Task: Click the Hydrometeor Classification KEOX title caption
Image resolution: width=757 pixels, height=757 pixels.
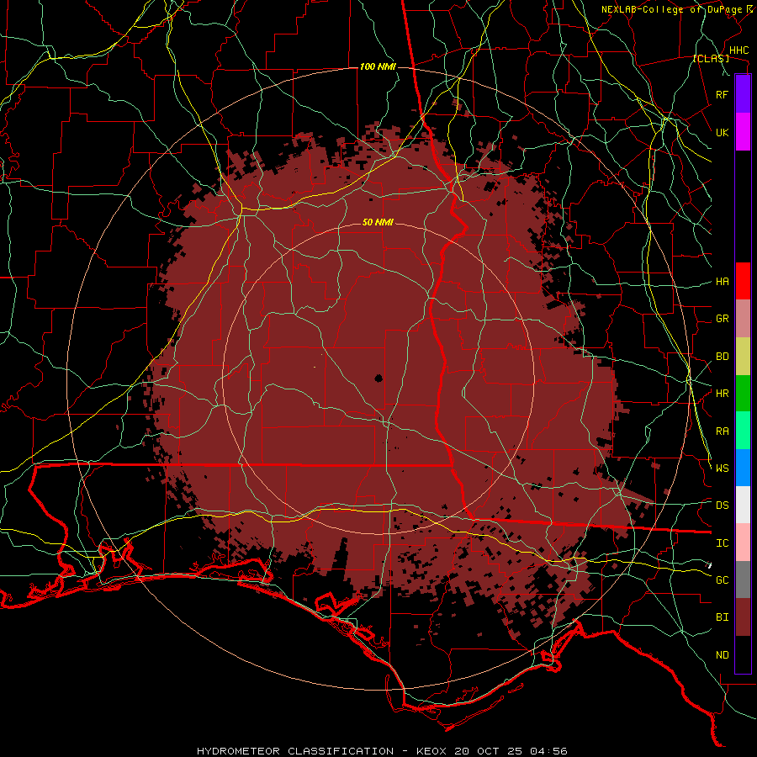Action: (382, 751)
